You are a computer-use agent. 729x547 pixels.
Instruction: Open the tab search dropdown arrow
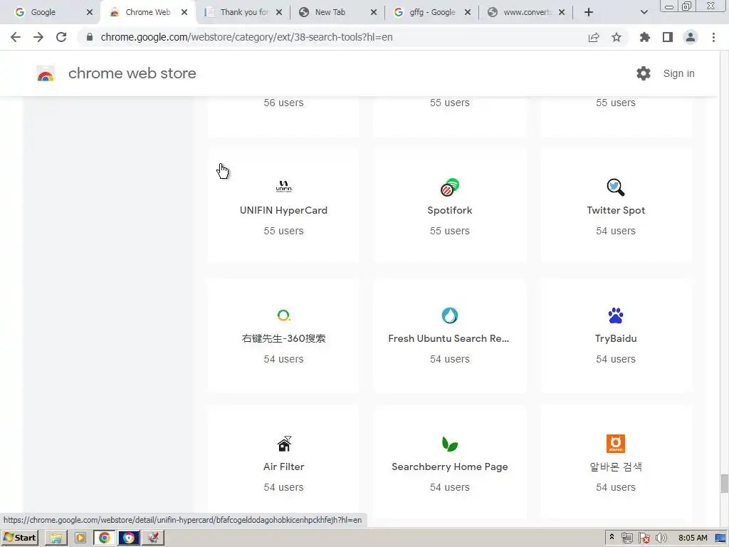[644, 12]
